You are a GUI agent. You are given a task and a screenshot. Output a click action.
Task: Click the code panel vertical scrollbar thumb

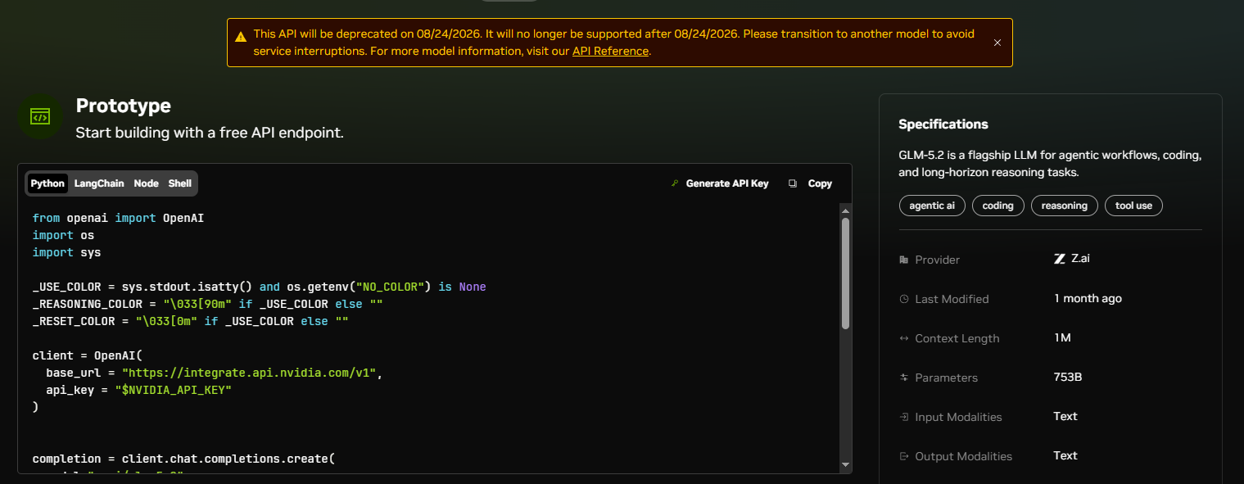(x=845, y=274)
